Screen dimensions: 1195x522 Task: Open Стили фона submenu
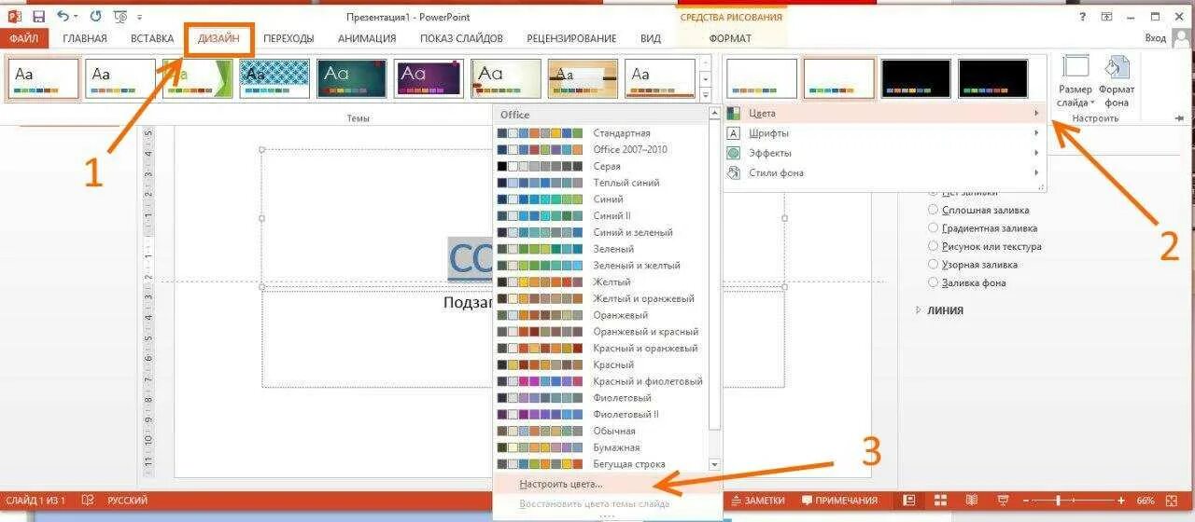click(x=884, y=172)
